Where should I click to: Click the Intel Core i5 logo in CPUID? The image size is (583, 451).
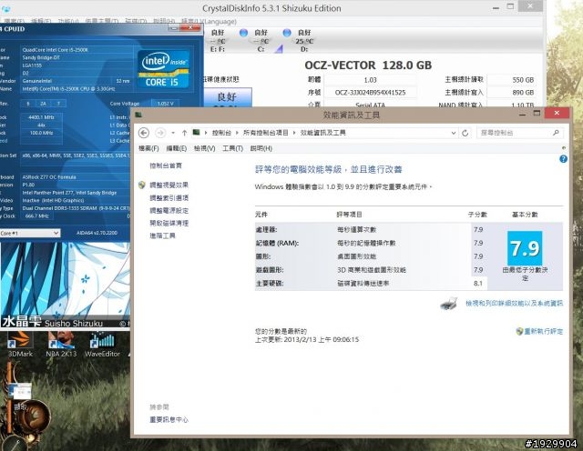click(163, 69)
